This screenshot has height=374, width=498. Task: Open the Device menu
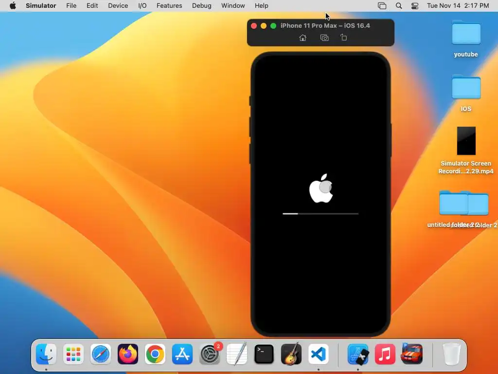pyautogui.click(x=118, y=6)
